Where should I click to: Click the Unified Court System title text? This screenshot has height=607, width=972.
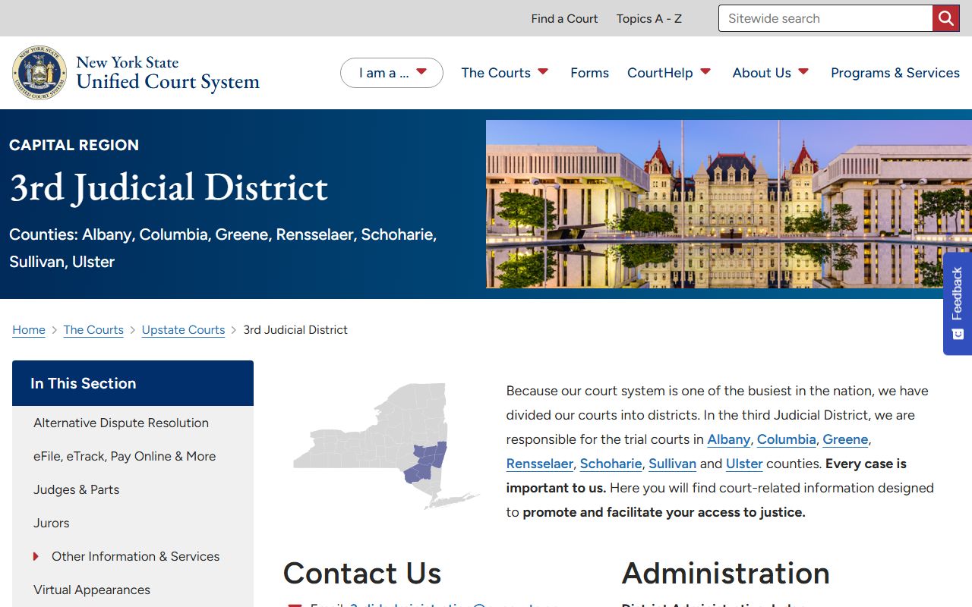pyautogui.click(x=168, y=82)
